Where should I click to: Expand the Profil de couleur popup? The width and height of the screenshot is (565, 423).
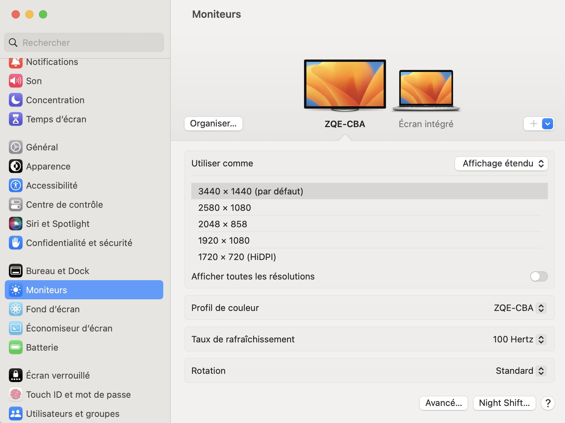coord(520,308)
